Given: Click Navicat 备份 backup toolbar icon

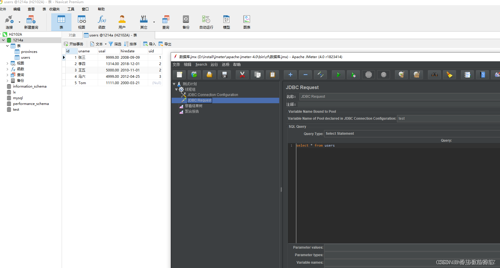Looking at the screenshot, I should point(186,22).
